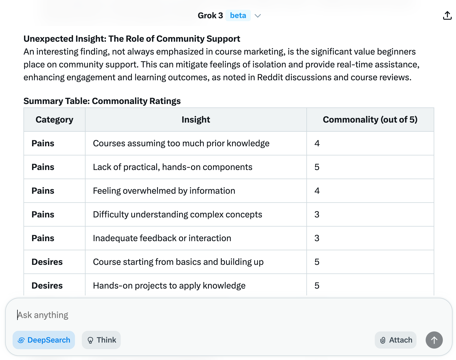Viewport: 456px width, 360px height.
Task: Click the Grok 3 model title
Action: coord(210,15)
